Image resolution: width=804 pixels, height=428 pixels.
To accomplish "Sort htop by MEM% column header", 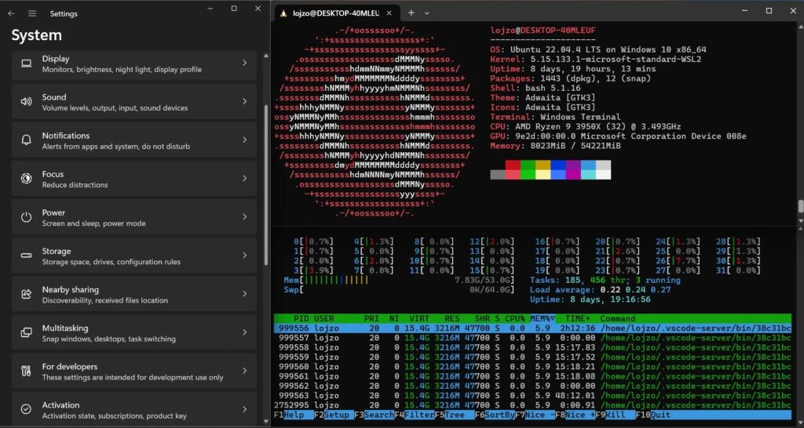I will coord(542,318).
